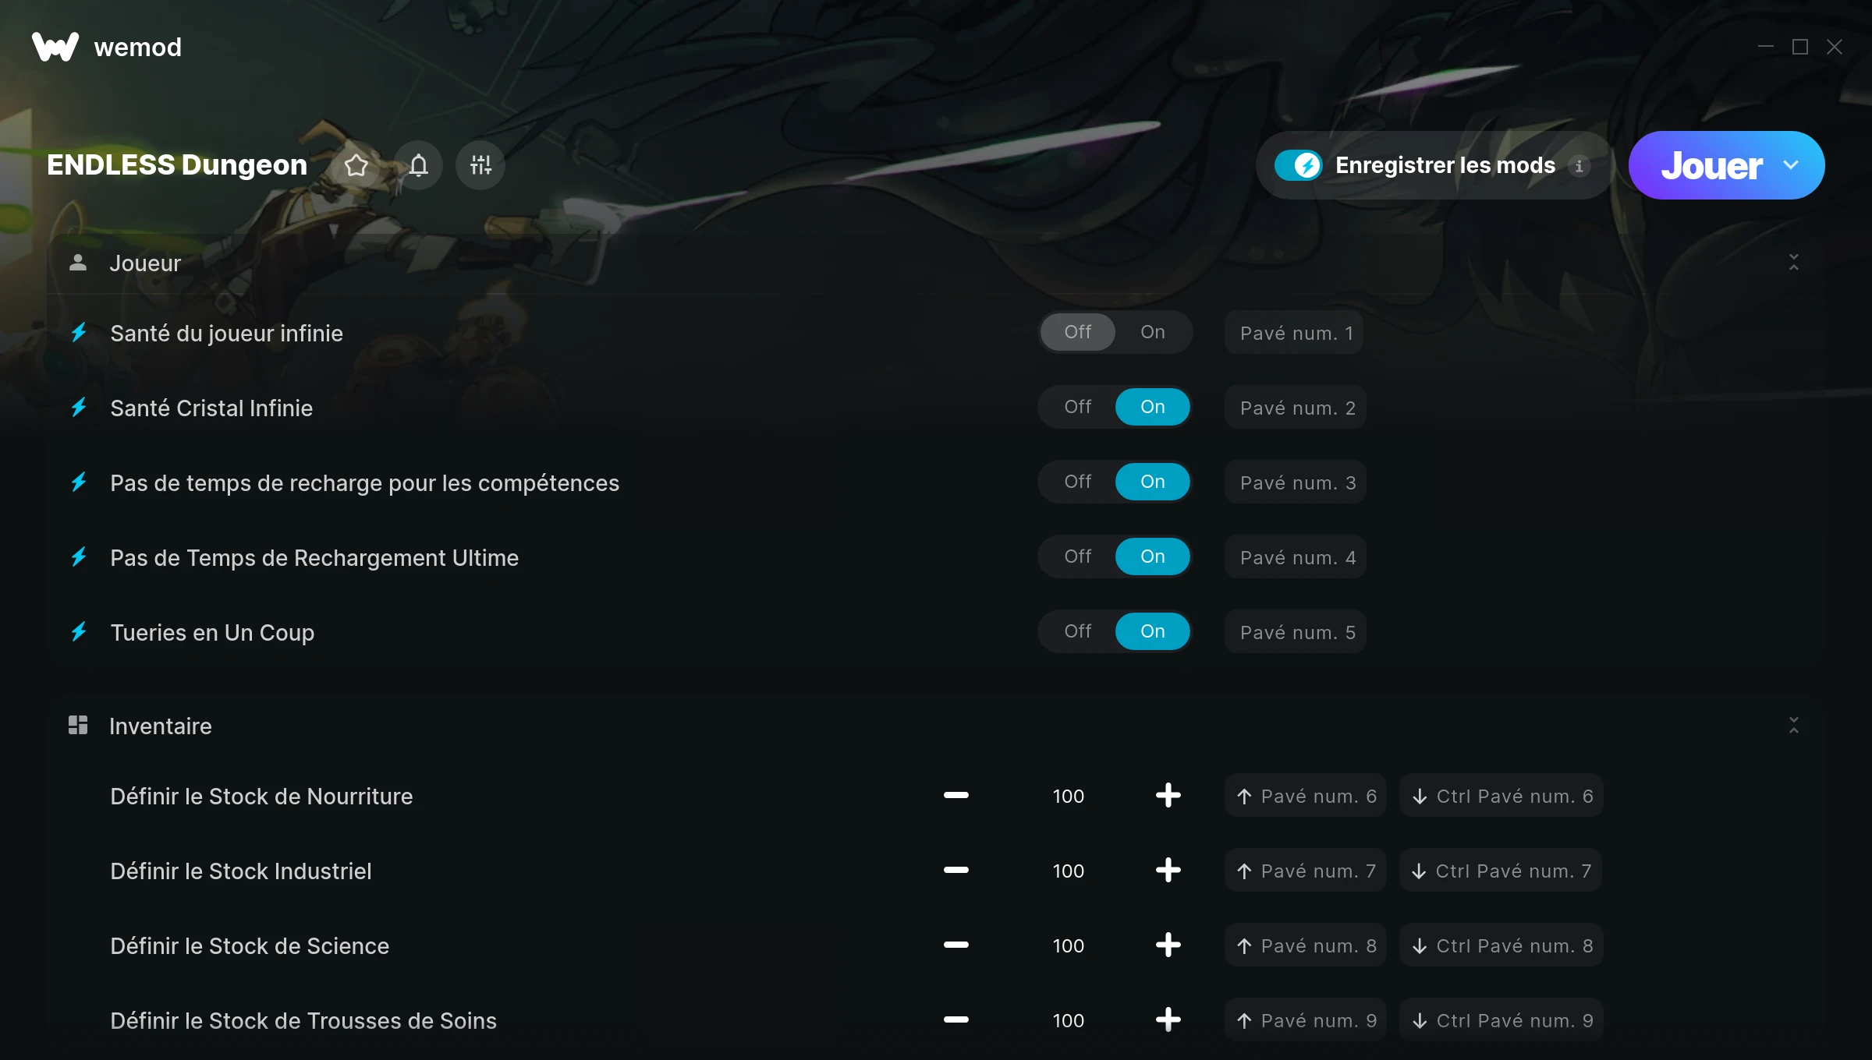The width and height of the screenshot is (1872, 1060).
Task: Open the mod settings sliders icon
Action: pos(480,165)
